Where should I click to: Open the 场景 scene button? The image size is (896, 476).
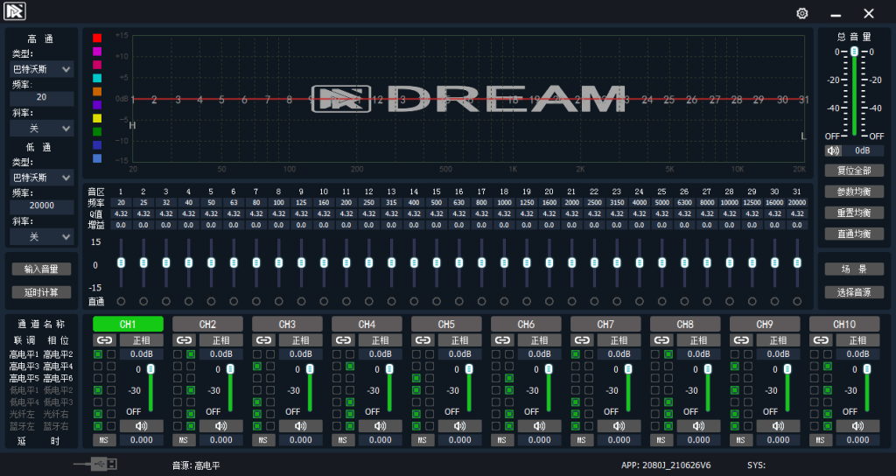(x=854, y=269)
